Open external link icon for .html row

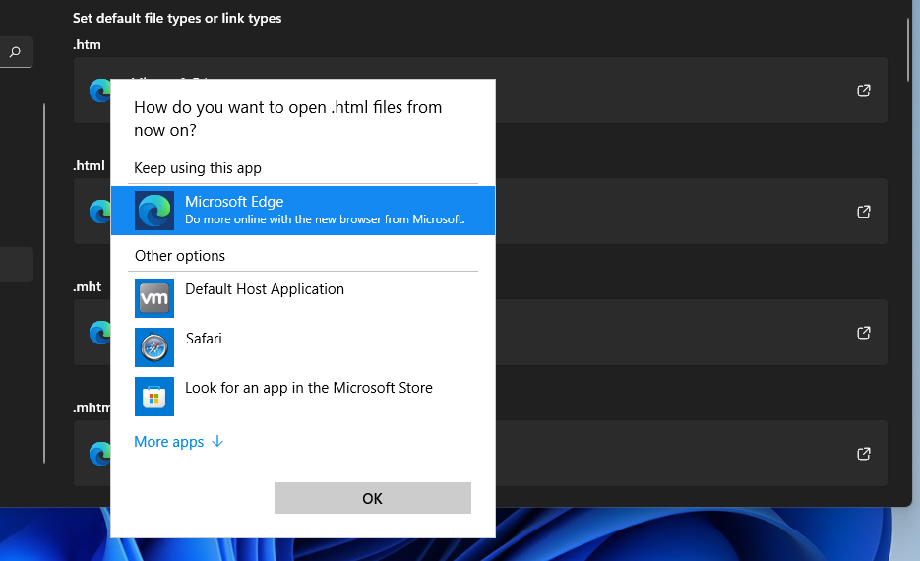pos(864,212)
